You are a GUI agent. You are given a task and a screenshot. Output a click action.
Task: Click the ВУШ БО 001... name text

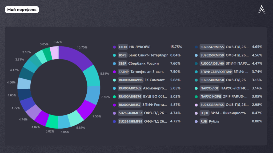click(155, 96)
